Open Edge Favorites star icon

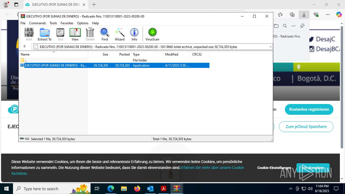click(x=280, y=15)
